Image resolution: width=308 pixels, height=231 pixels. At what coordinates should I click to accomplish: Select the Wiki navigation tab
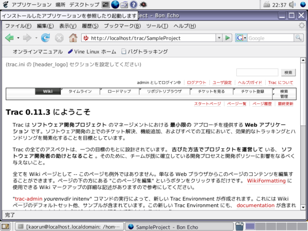coord(48,91)
